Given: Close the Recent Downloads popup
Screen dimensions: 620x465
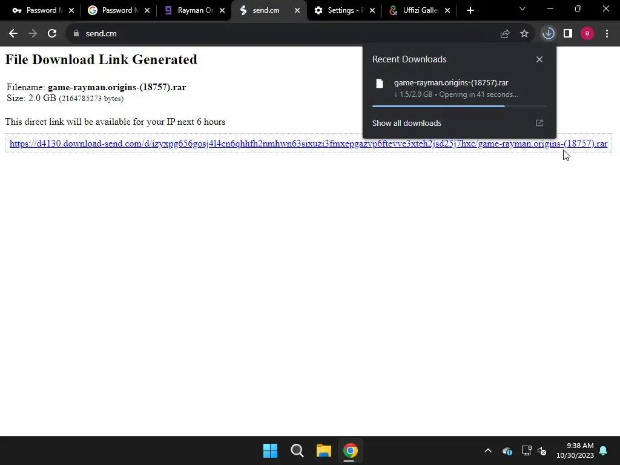Looking at the screenshot, I should (539, 59).
